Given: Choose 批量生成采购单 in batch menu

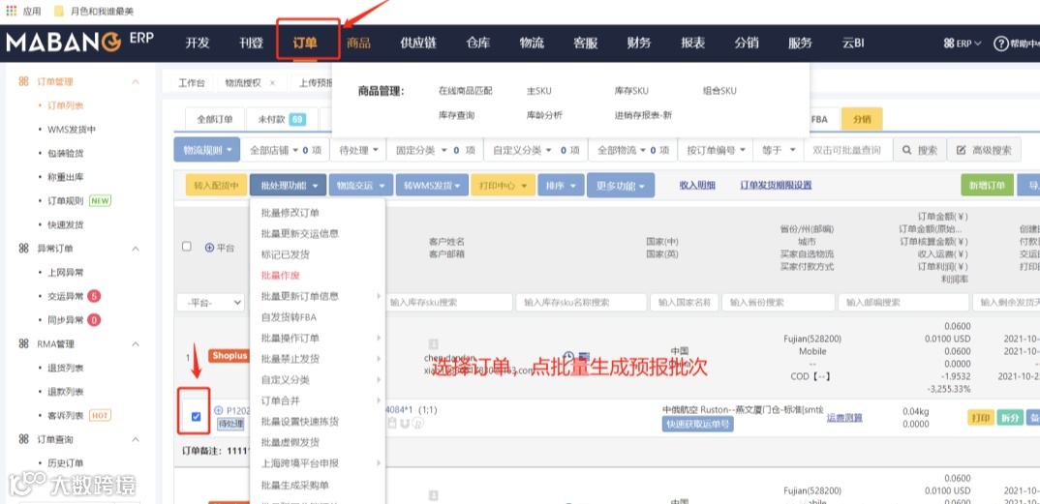Looking at the screenshot, I should click(294, 485).
